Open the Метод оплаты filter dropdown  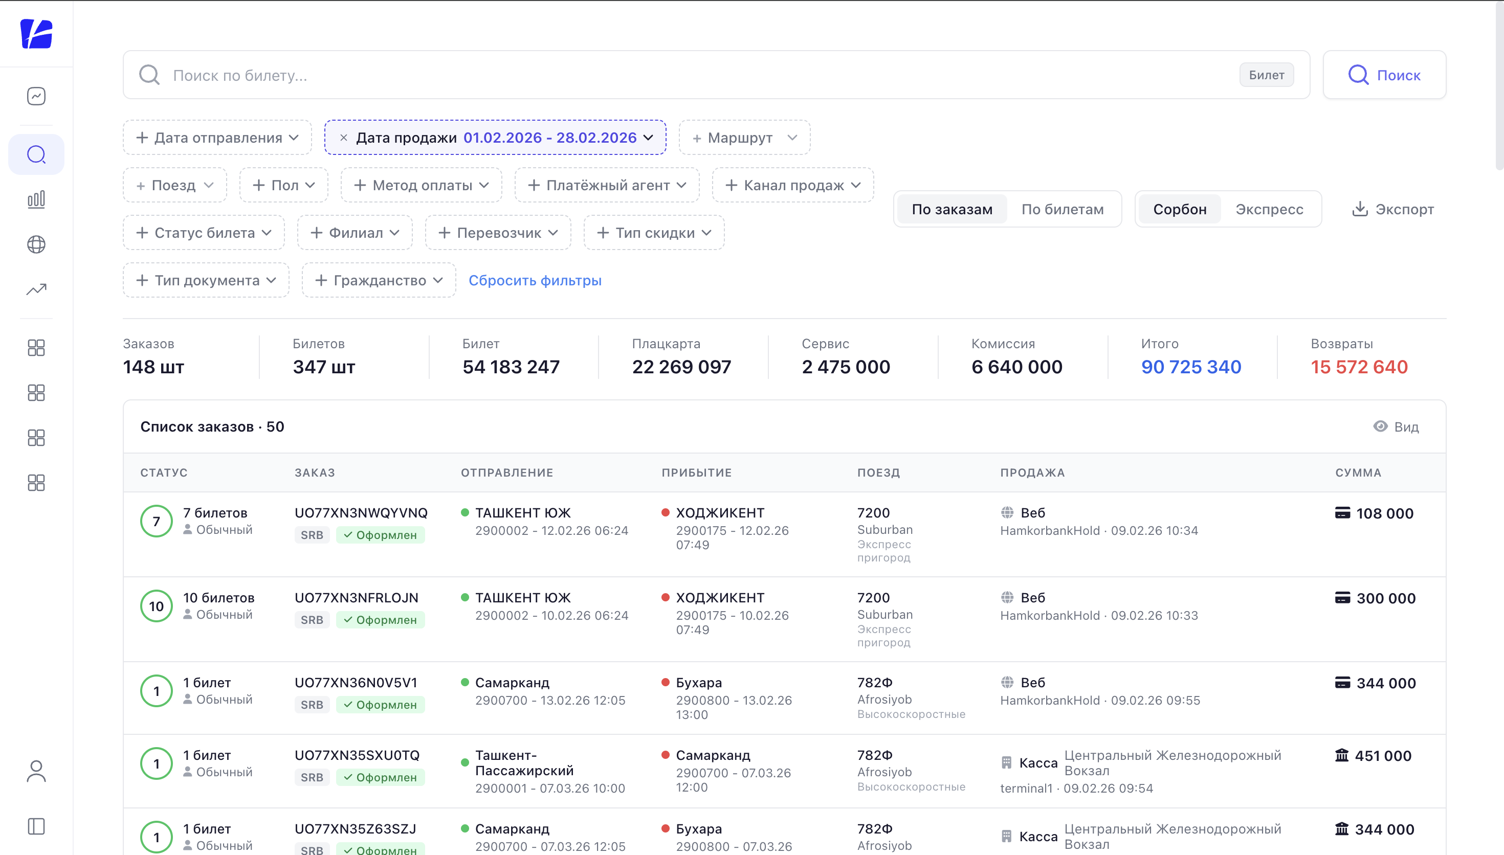(x=421, y=185)
